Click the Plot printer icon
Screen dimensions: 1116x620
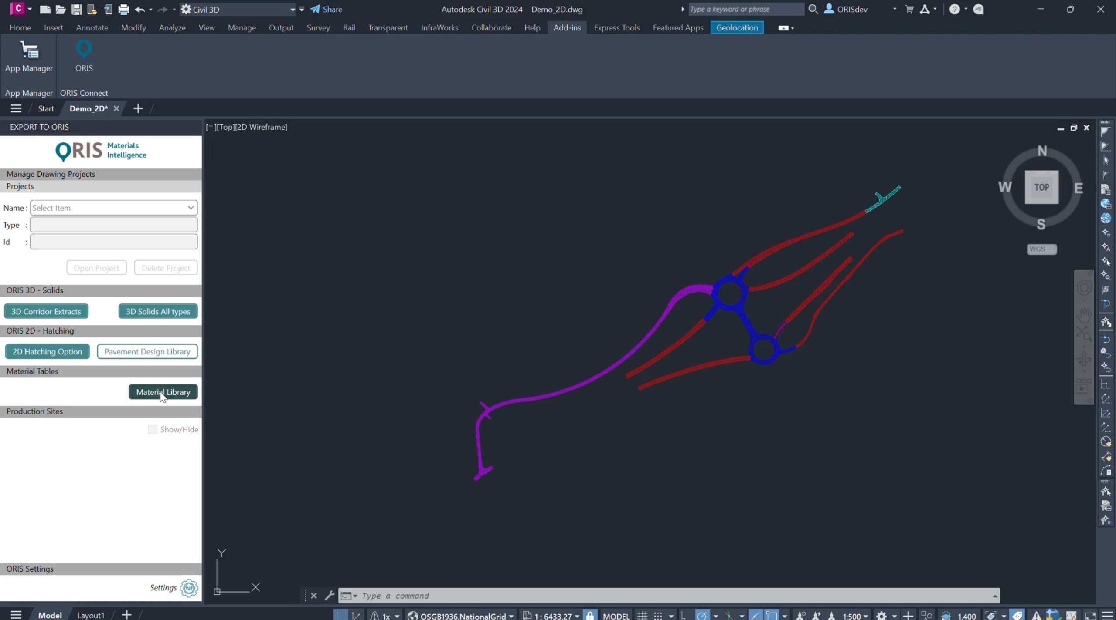[124, 9]
